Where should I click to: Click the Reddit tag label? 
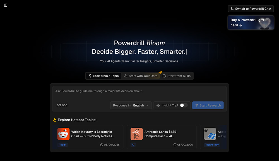pyautogui.click(x=62, y=145)
